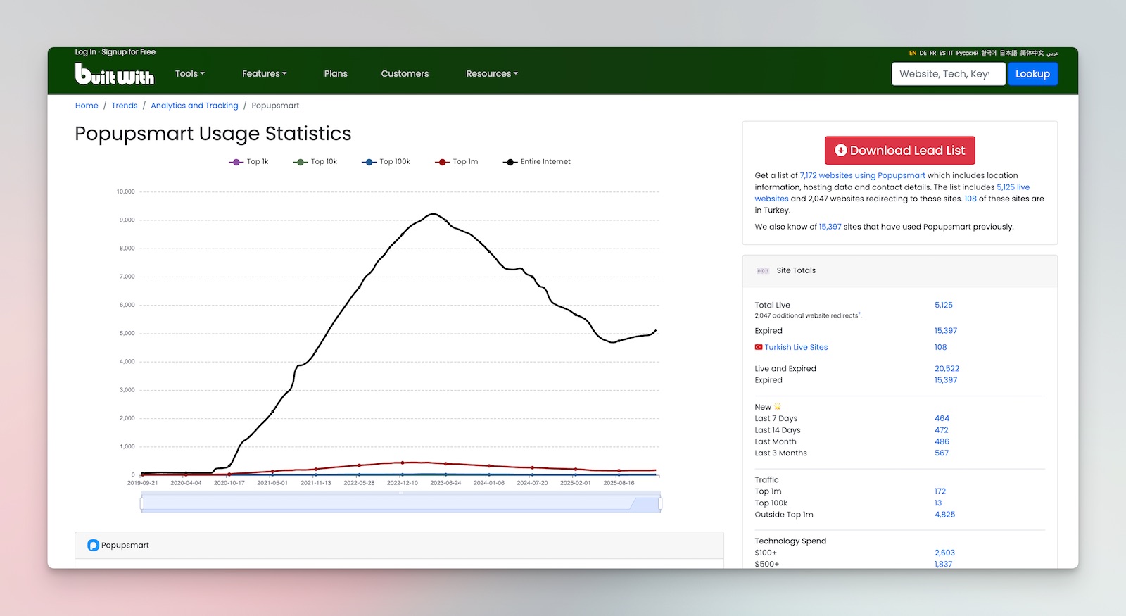Image resolution: width=1126 pixels, height=616 pixels.
Task: Switch language to DE
Action: click(x=923, y=53)
